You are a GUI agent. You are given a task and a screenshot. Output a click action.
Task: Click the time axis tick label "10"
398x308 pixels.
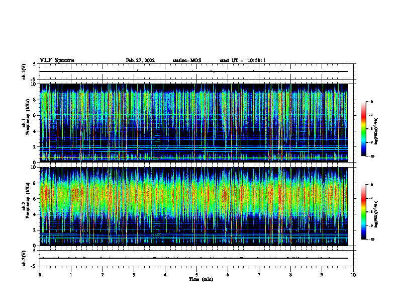(353, 275)
